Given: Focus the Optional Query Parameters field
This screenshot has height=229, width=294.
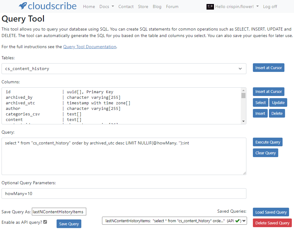Looking at the screenshot, I should pyautogui.click(x=124, y=194).
